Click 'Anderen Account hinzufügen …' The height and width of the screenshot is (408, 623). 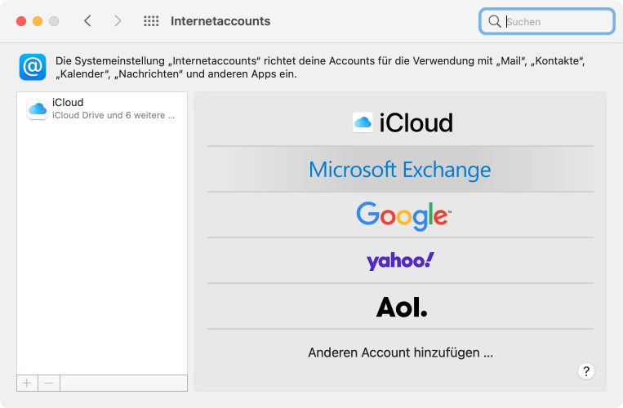(x=400, y=353)
